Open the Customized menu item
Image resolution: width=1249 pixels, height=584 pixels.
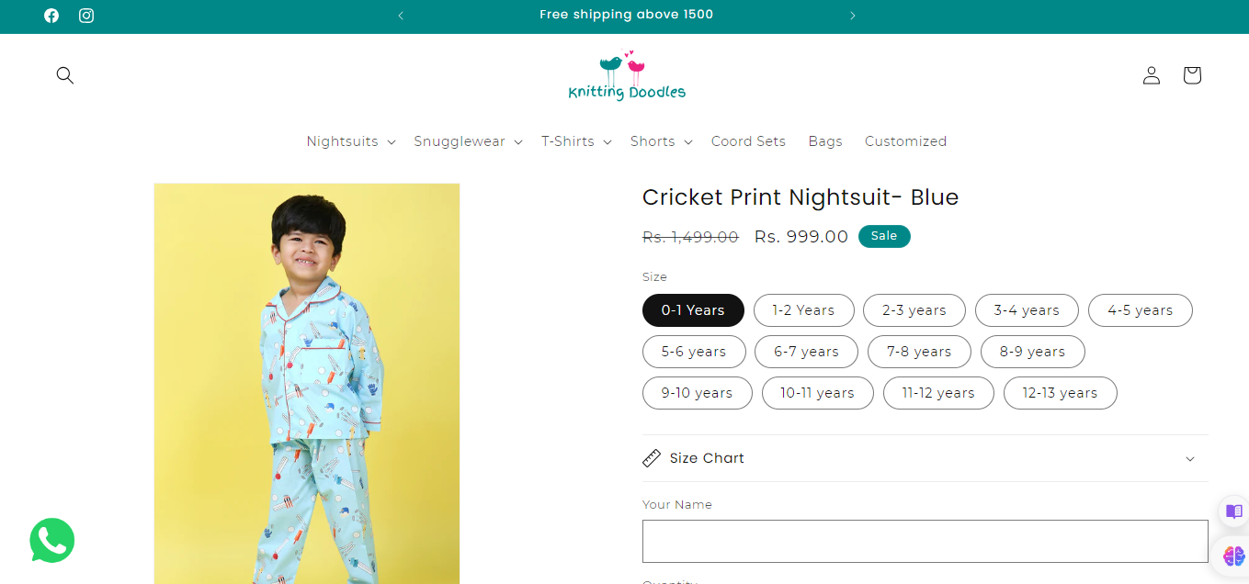905,141
